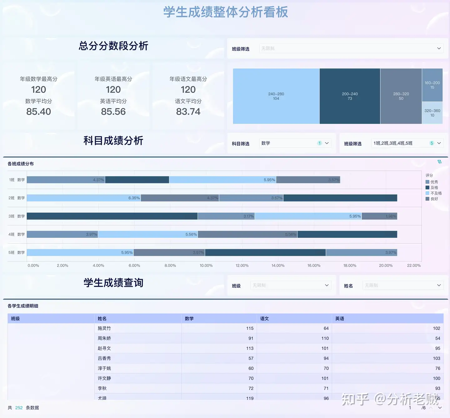Click 施灵竹 name in student table
Image resolution: width=450 pixels, height=418 pixels.
pos(104,328)
